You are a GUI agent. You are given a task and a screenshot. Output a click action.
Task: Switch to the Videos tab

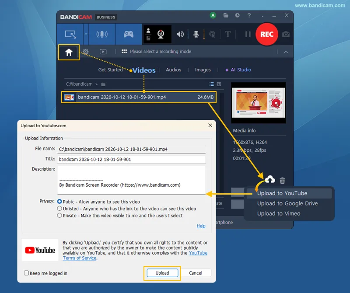click(144, 70)
